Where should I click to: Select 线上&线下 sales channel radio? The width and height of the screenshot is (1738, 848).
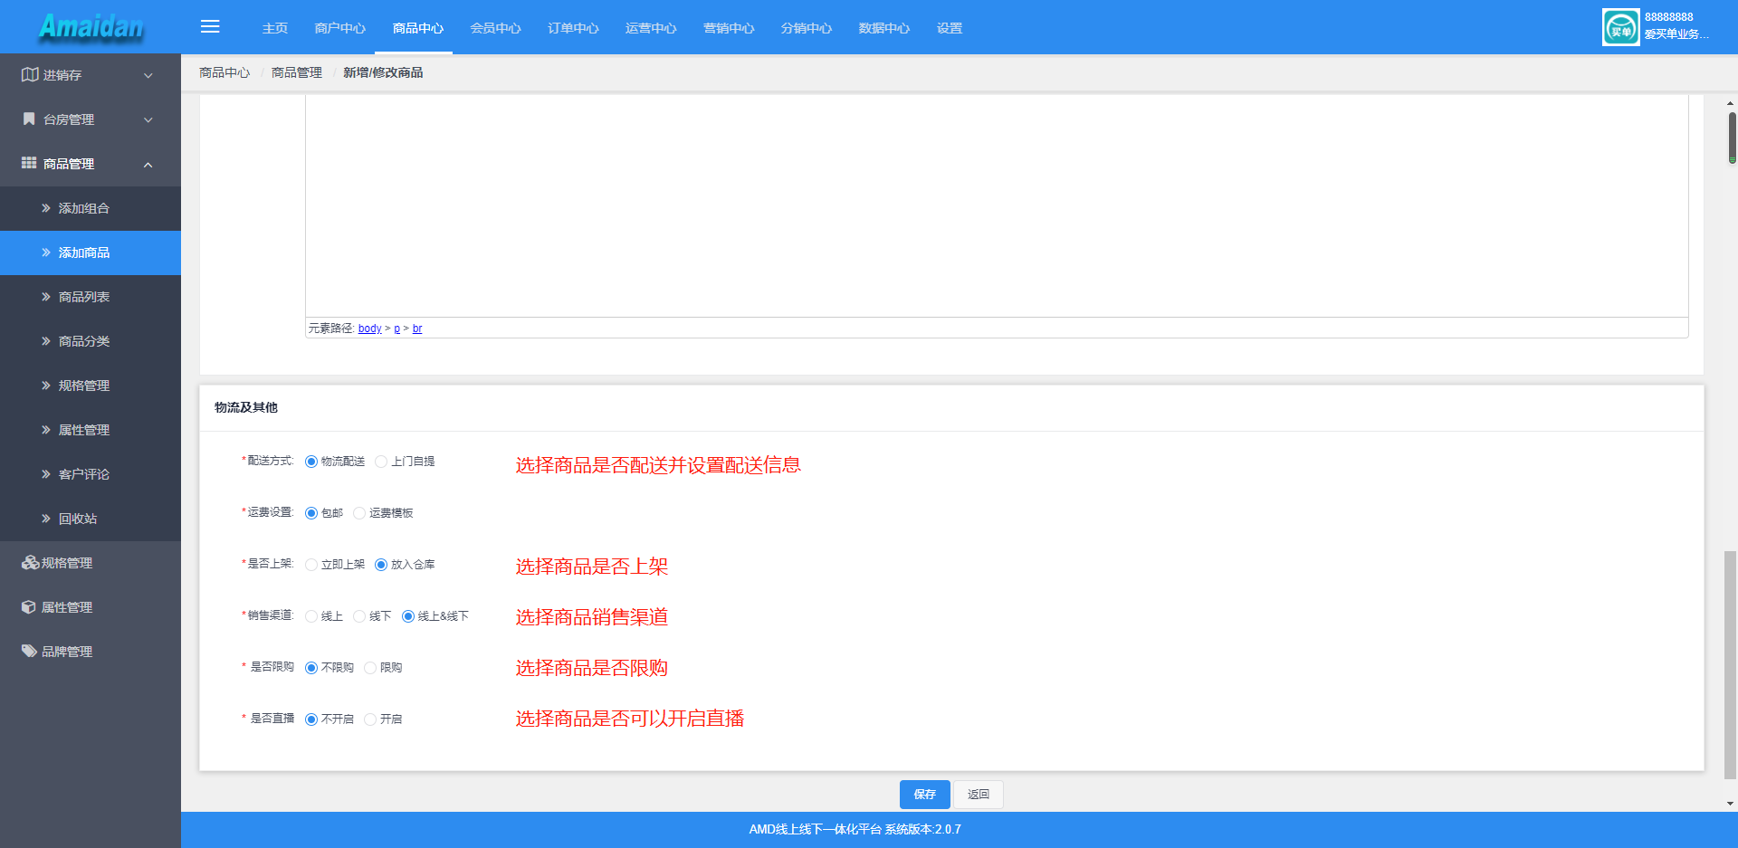click(408, 616)
